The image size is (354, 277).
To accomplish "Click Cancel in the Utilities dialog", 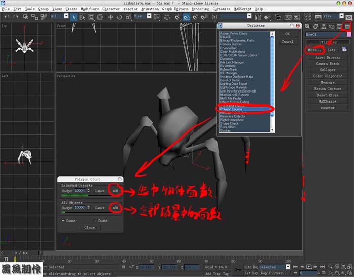I will [287, 42].
